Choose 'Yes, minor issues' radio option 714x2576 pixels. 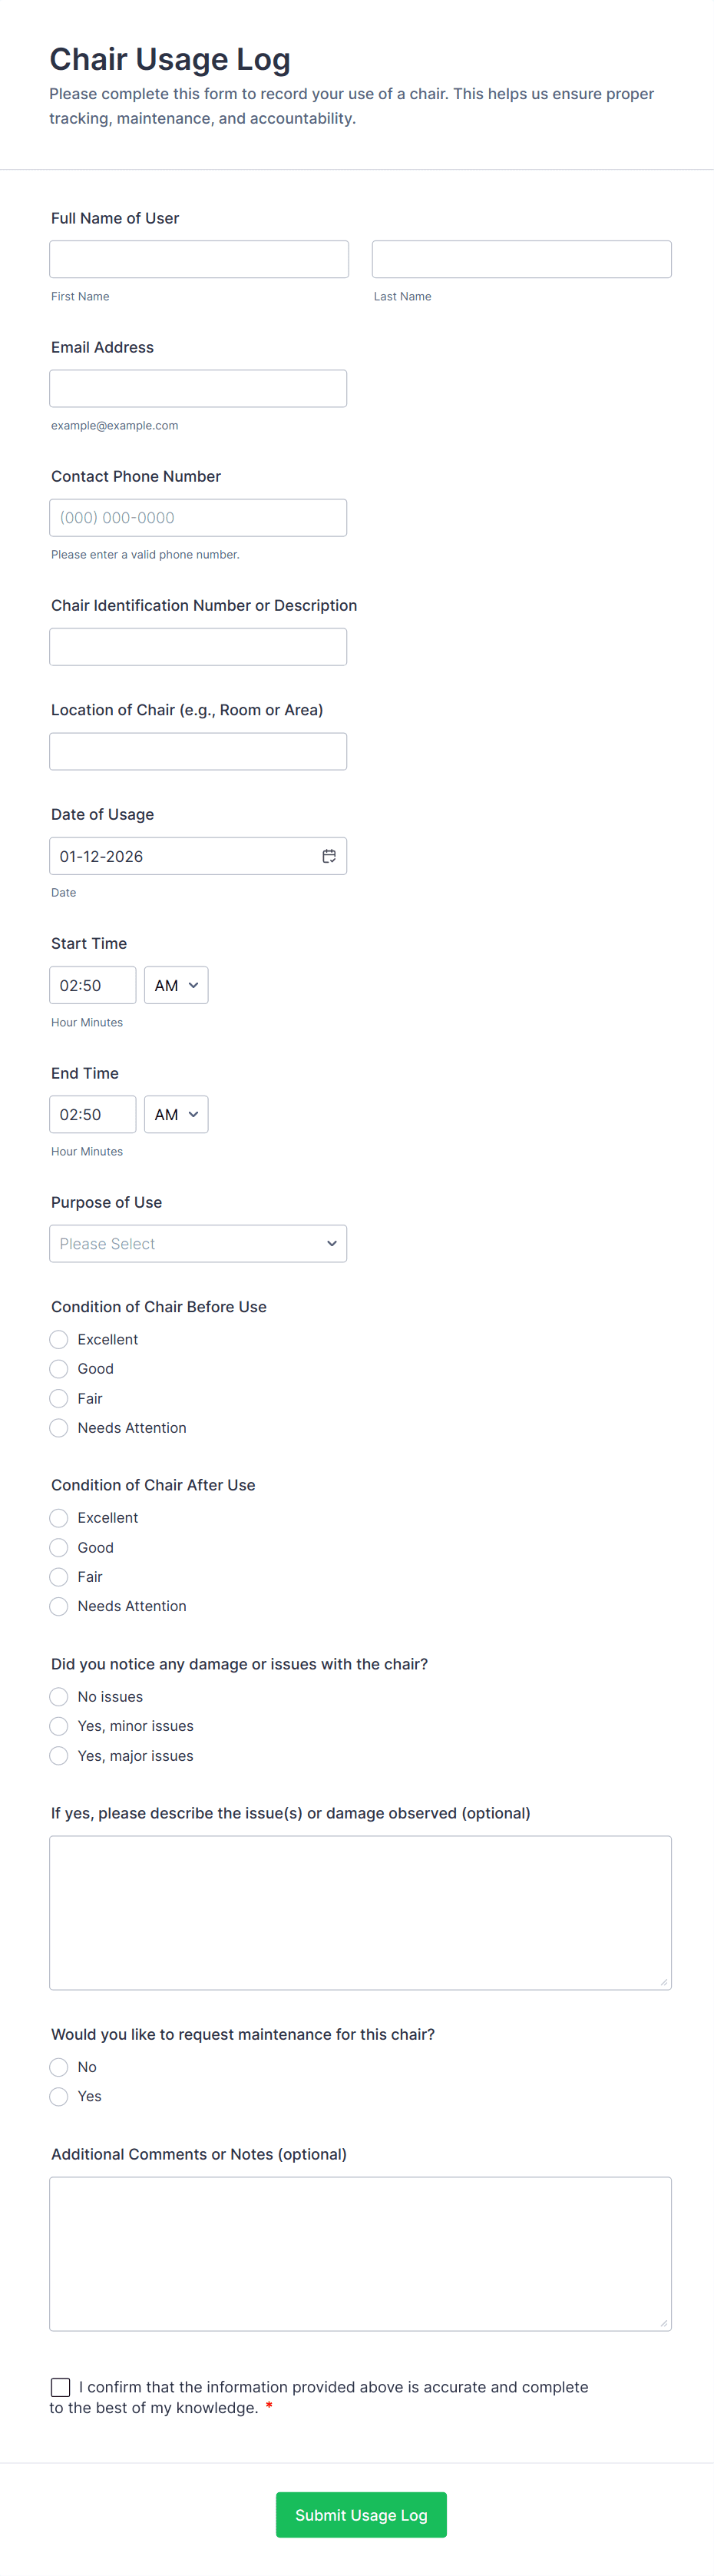click(59, 1726)
